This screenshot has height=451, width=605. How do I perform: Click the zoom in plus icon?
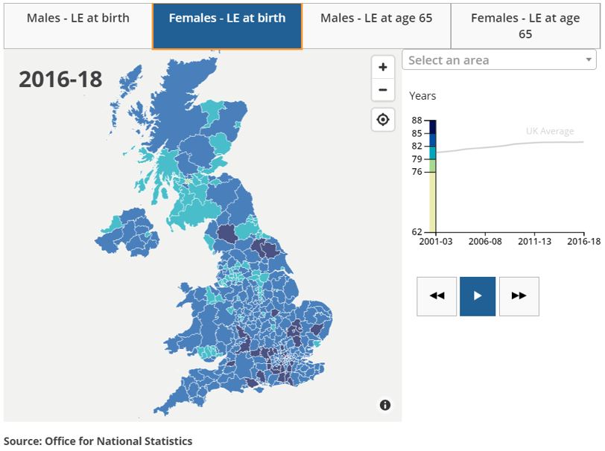click(x=382, y=67)
